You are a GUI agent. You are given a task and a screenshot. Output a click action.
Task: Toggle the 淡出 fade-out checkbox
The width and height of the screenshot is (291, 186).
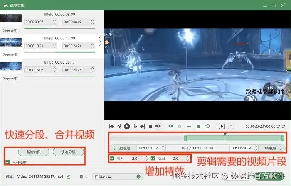pos(153,159)
